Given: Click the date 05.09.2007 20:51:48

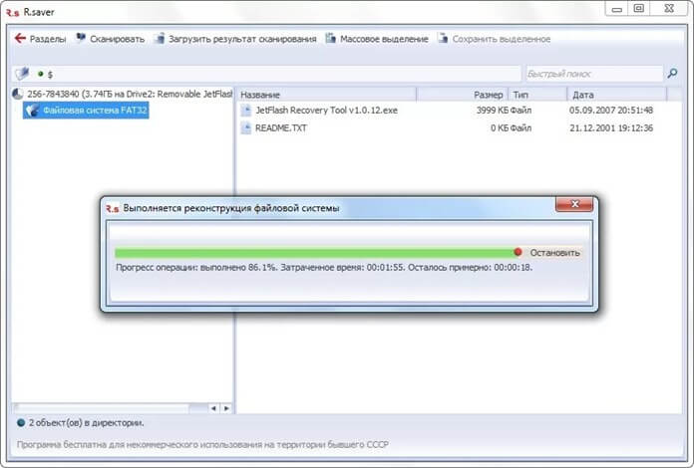Looking at the screenshot, I should click(611, 111).
